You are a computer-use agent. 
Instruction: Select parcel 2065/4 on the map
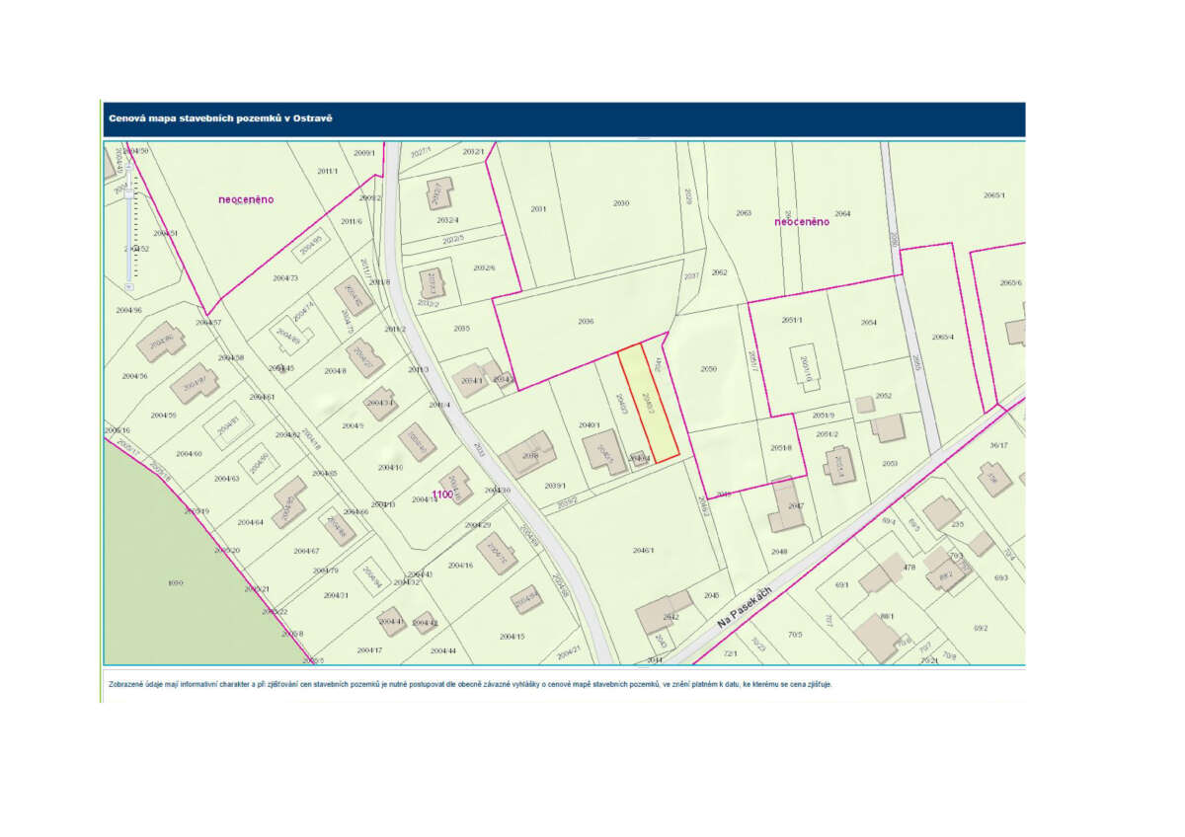click(x=942, y=337)
